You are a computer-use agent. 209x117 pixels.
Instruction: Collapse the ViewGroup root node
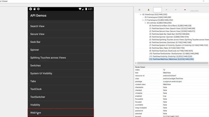pyautogui.click(x=141, y=14)
